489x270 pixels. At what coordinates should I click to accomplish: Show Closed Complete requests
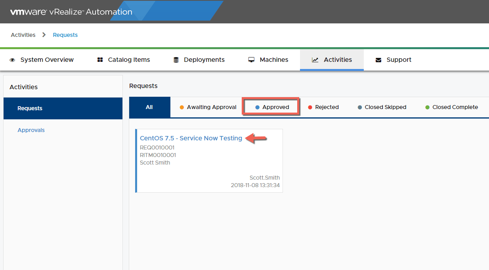451,107
